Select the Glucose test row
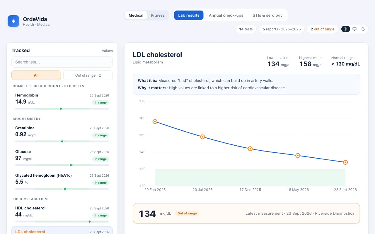This screenshot has width=375, height=234. pos(62,158)
